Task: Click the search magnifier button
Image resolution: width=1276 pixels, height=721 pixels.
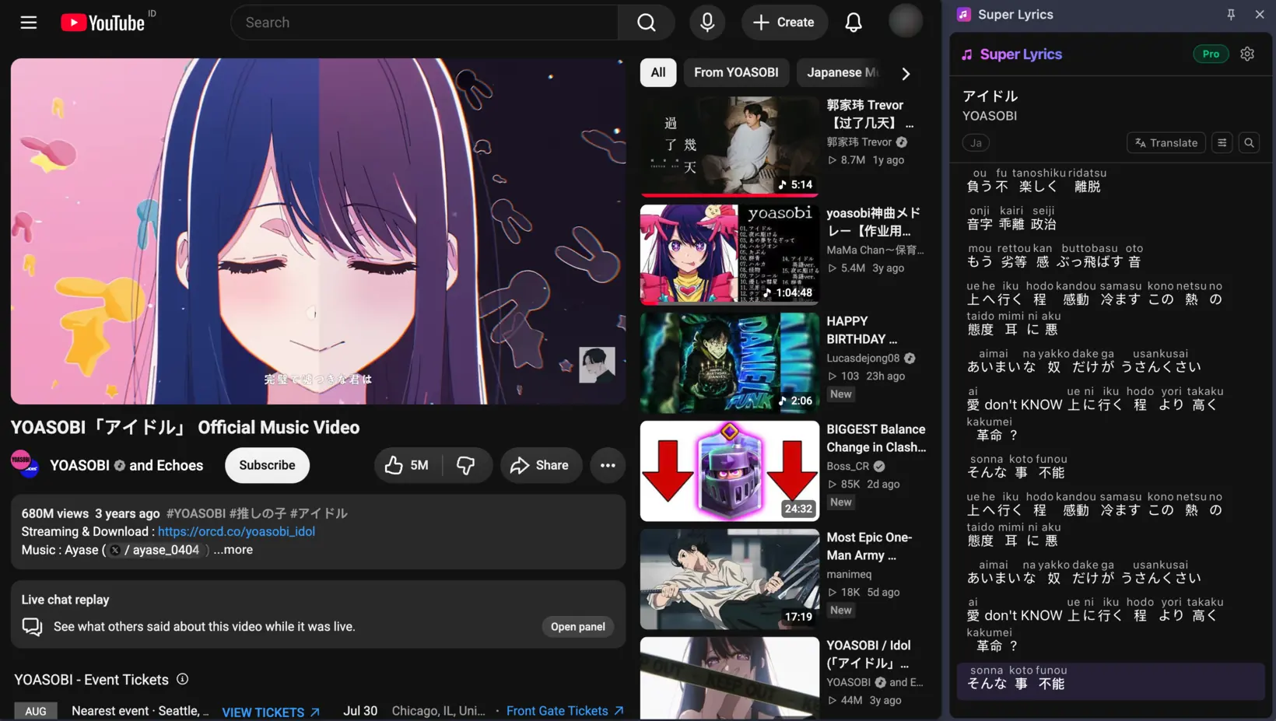Action: (x=647, y=23)
